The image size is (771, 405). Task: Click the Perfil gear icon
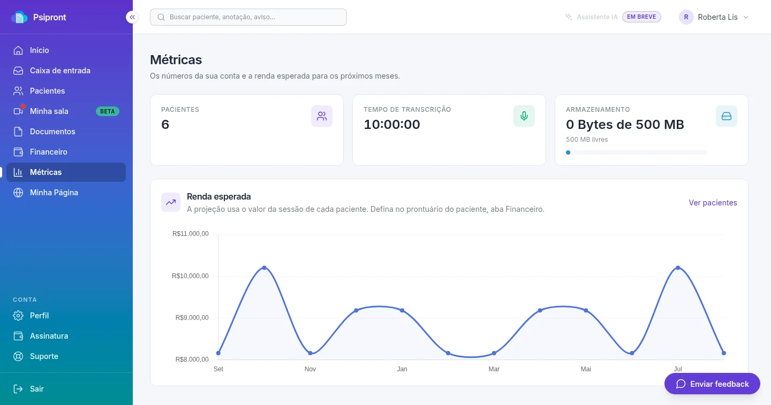(18, 316)
